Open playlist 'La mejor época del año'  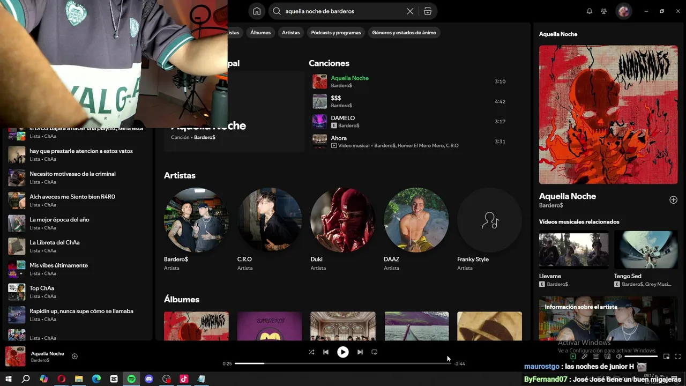77,224
